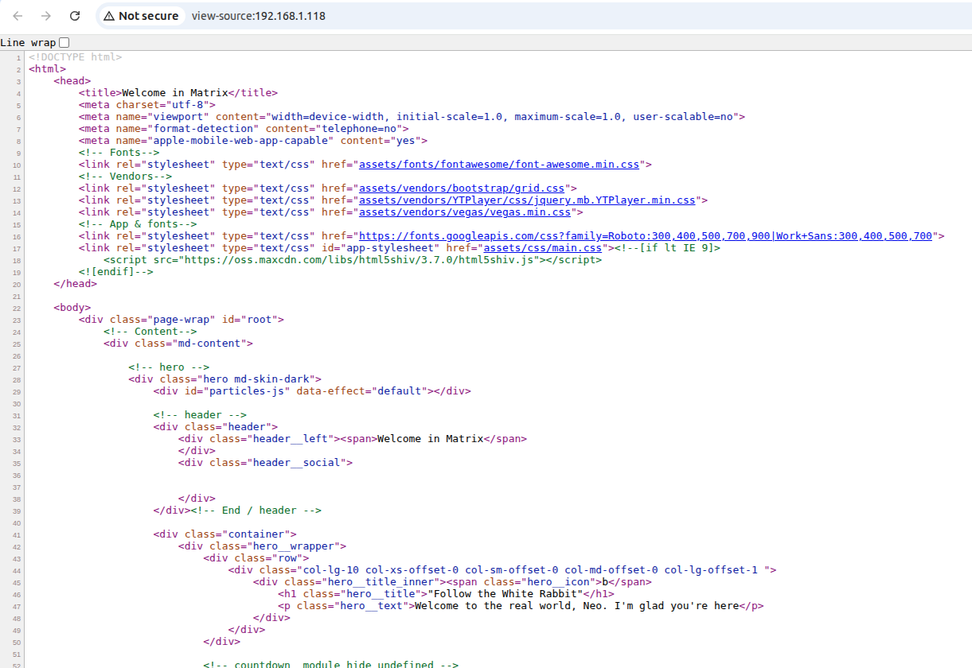Open the bootstrap grid.css link
This screenshot has height=668, width=972.
pos(462,188)
